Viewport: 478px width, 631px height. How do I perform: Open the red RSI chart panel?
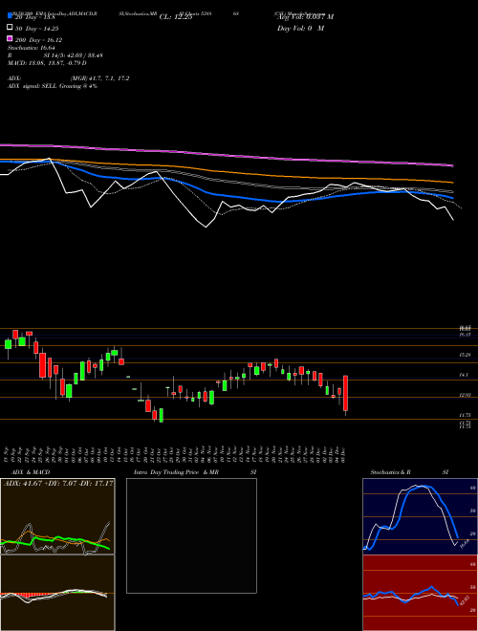[x=420, y=593]
